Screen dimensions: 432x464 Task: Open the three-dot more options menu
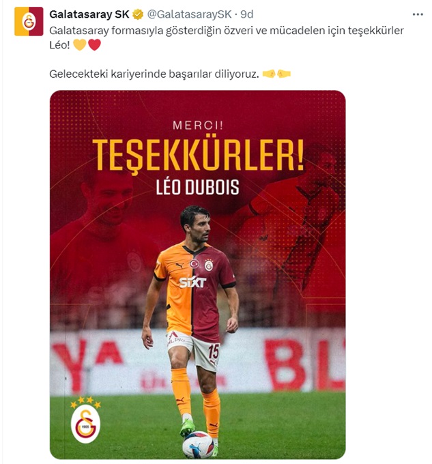click(418, 14)
